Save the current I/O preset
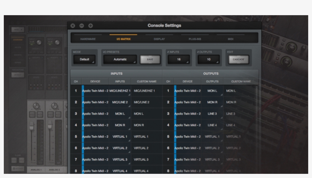Screen dimensions: 312x178 150,59
